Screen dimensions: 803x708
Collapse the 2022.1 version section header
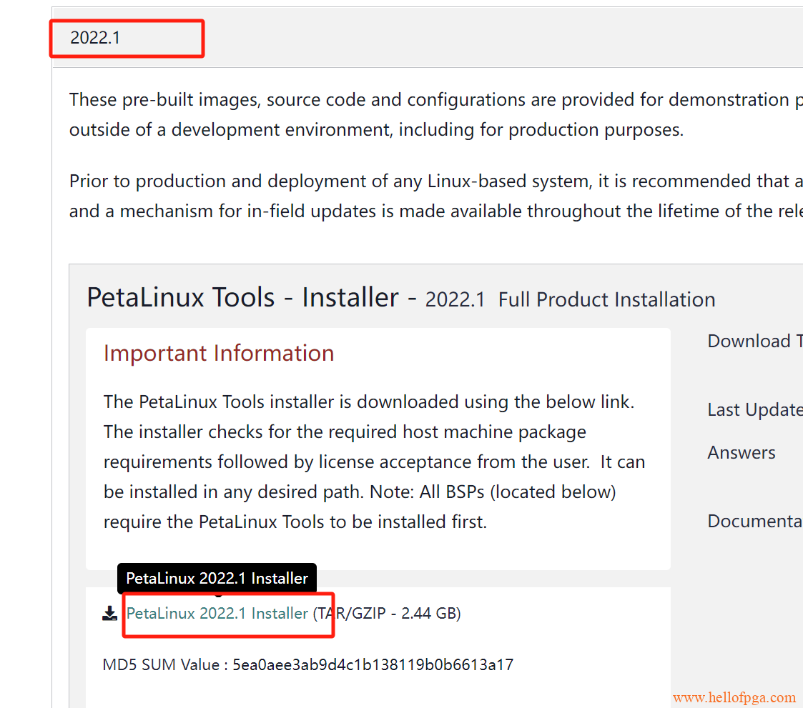[95, 38]
